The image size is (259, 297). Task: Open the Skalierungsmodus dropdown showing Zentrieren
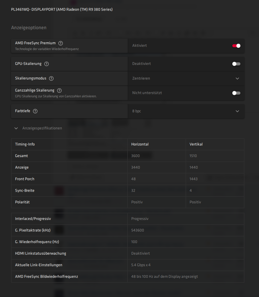(x=186, y=78)
